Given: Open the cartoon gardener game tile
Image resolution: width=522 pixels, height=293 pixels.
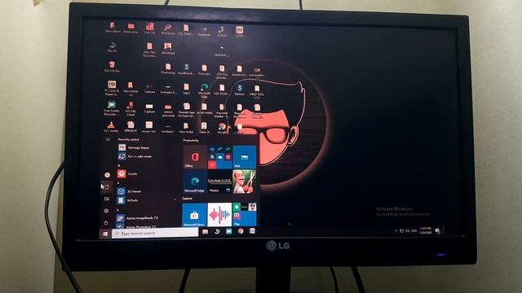Looking at the screenshot, I should point(245,181).
